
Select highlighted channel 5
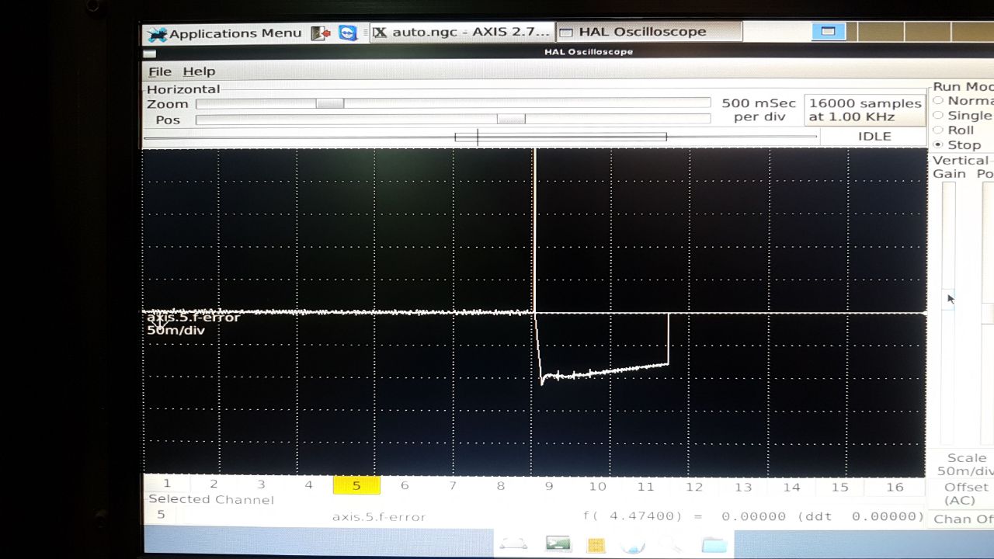[356, 485]
